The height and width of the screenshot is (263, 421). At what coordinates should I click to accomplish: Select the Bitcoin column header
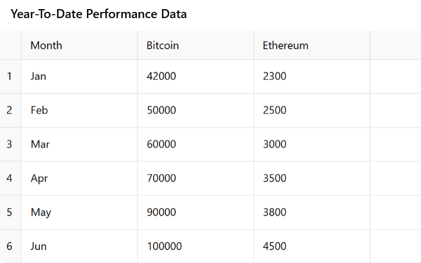195,45
